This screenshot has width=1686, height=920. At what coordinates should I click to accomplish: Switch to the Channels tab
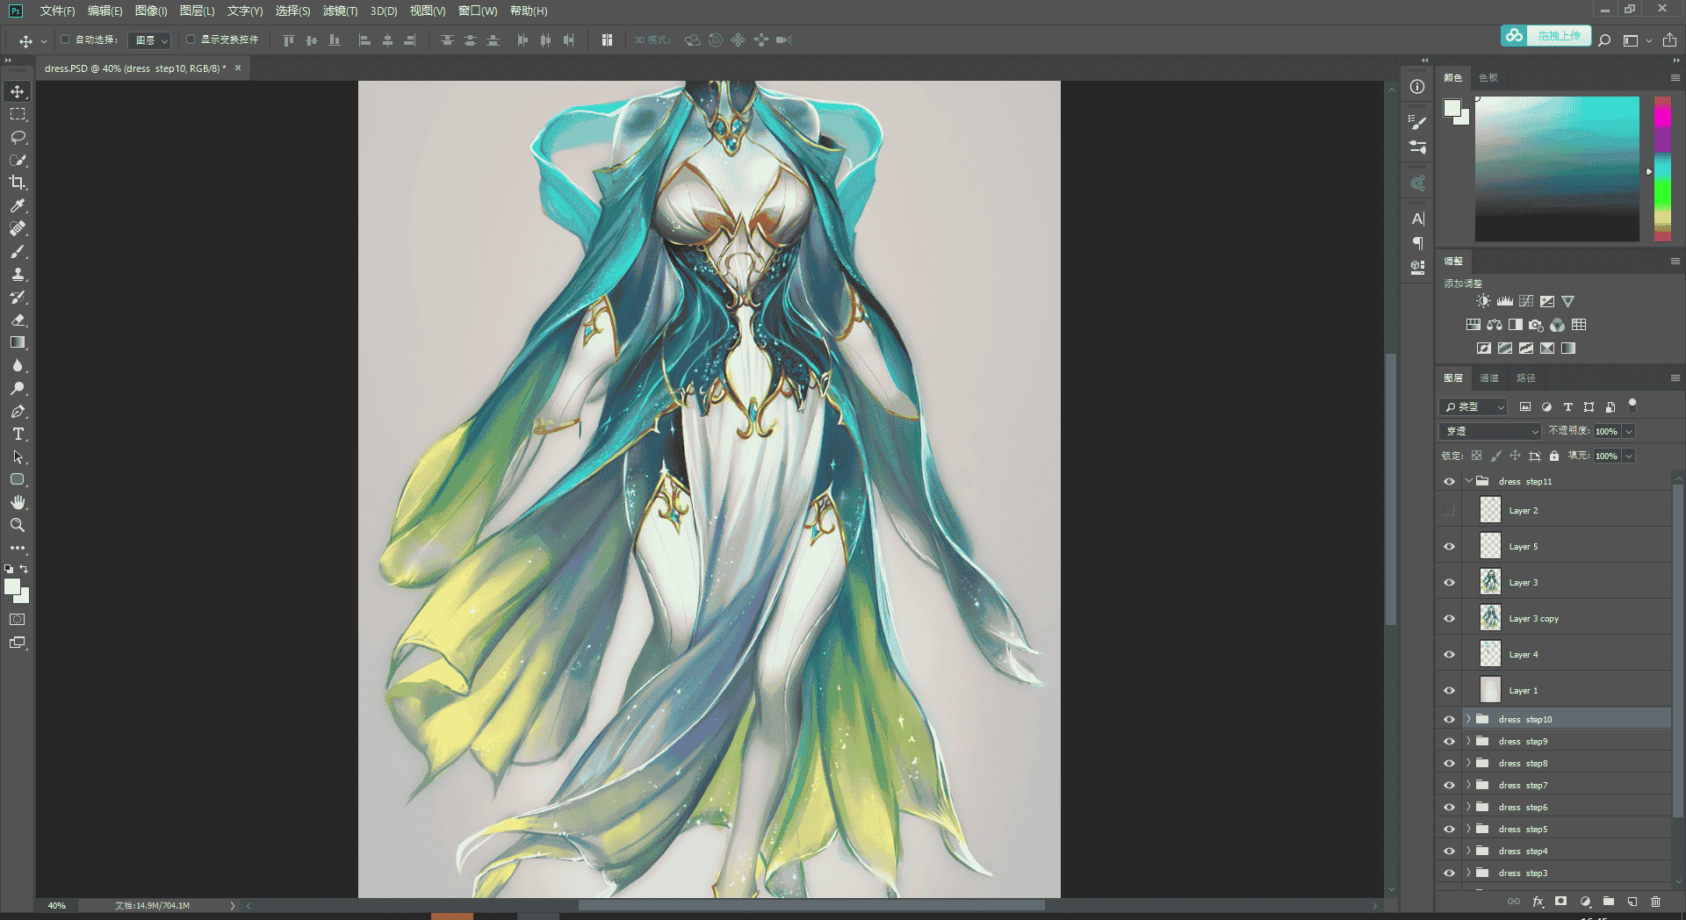pos(1489,377)
